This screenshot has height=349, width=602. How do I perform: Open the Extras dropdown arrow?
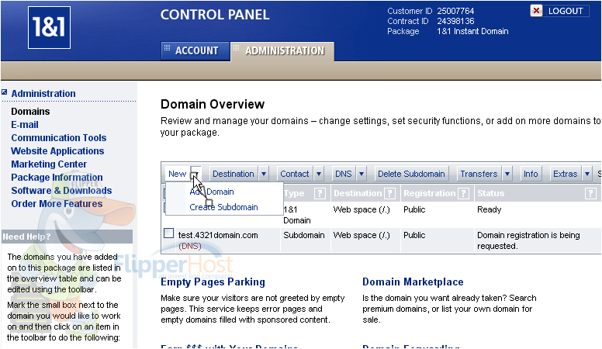point(587,174)
